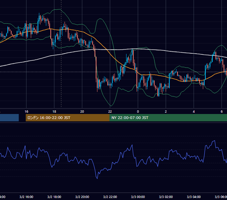The width and height of the screenshot is (227, 200).
Task: Click the ロンドン 16:00-22:00 JST session bar
Action: (x=67, y=118)
